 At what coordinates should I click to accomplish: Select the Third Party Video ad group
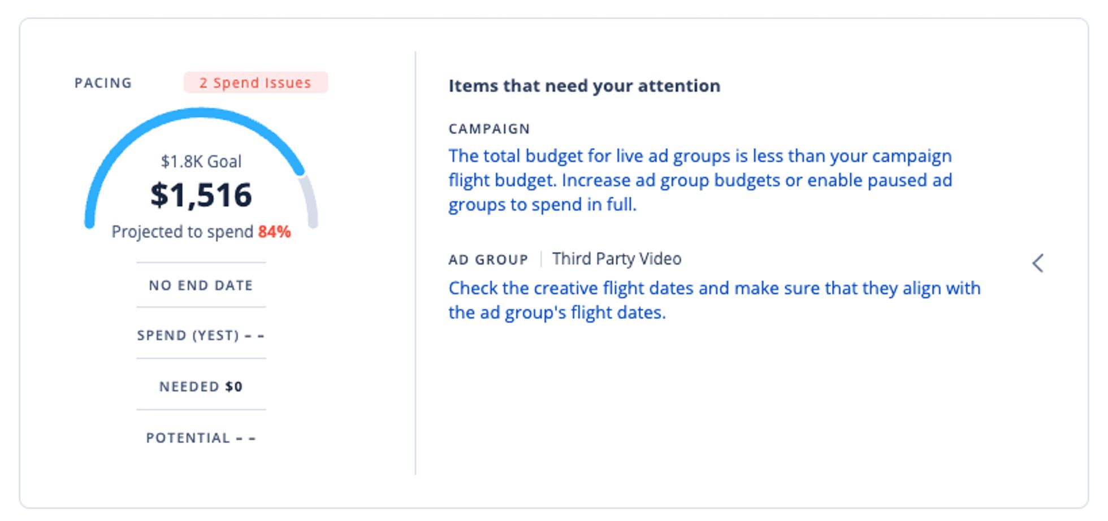pyautogui.click(x=616, y=258)
